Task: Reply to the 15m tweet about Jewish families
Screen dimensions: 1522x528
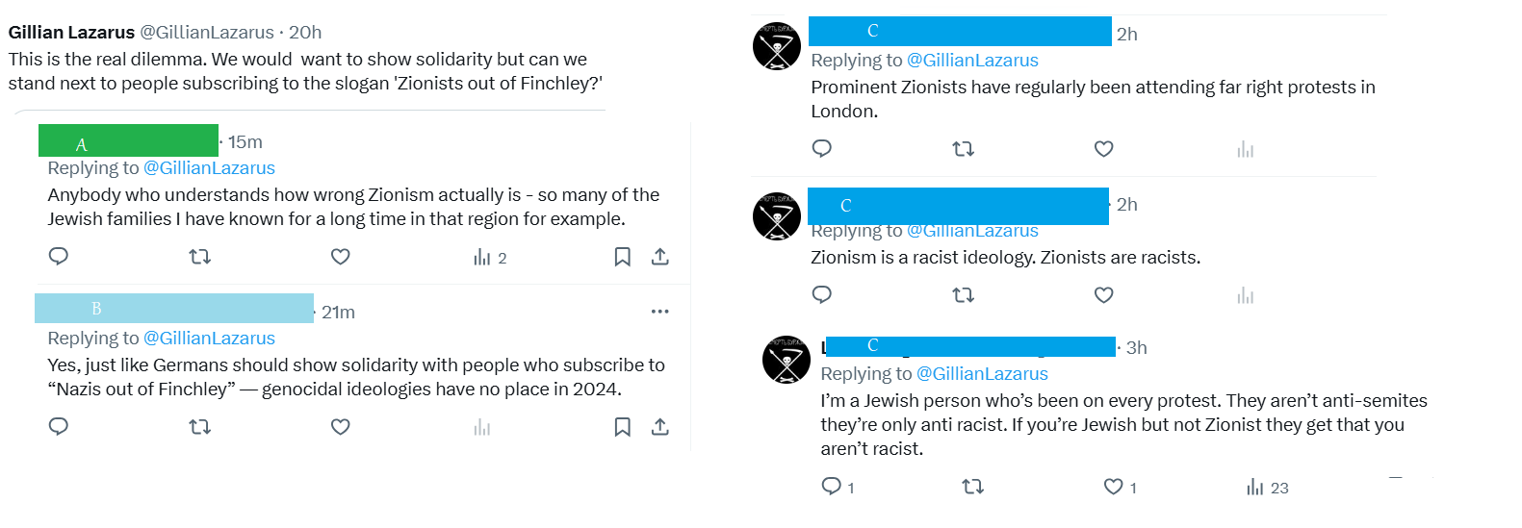Action: (x=59, y=257)
